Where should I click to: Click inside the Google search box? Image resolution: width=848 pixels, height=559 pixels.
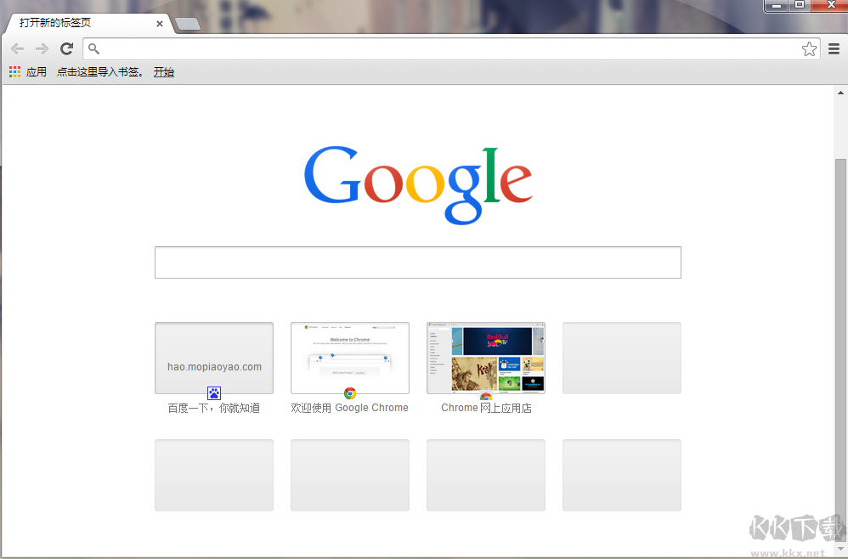417,263
